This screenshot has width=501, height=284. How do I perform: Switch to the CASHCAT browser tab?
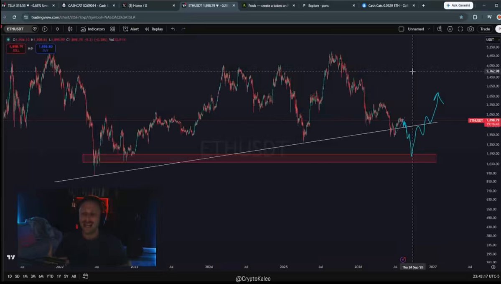[x=87, y=5]
